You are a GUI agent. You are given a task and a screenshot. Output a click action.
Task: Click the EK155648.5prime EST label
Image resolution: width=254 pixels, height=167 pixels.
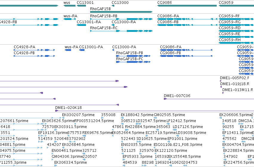tap(184, 157)
